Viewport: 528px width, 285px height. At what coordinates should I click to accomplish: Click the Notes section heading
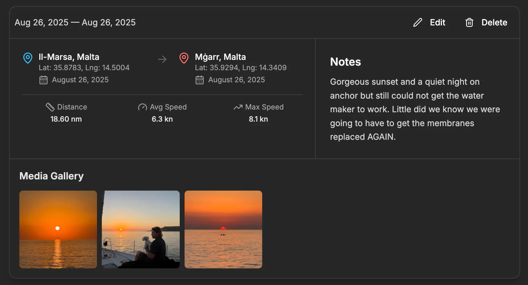pyautogui.click(x=345, y=62)
